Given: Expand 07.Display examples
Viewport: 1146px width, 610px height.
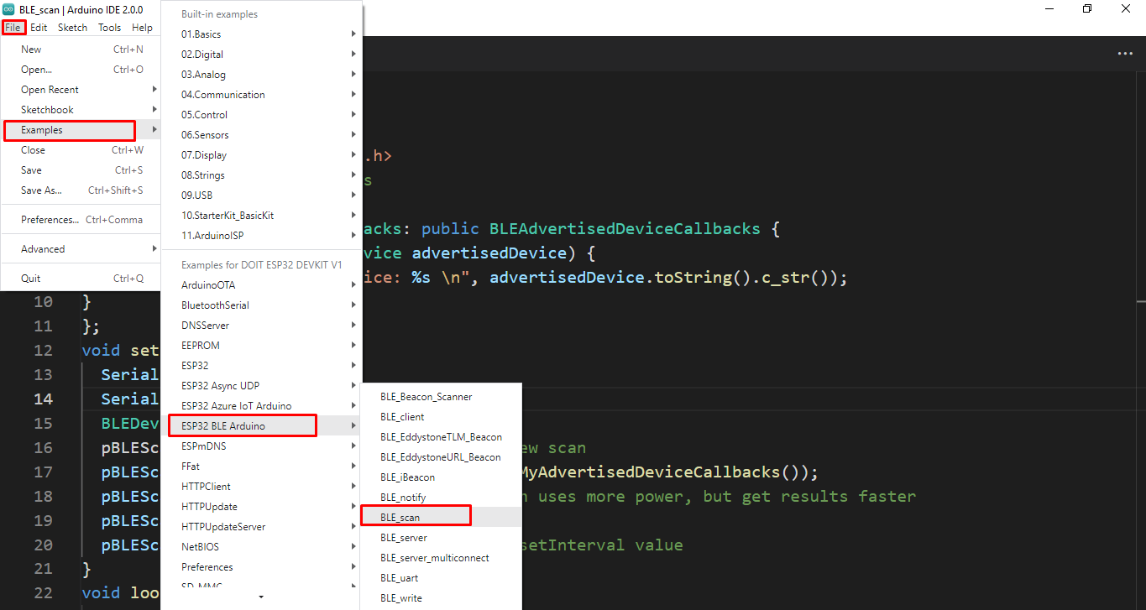Looking at the screenshot, I should [x=261, y=155].
